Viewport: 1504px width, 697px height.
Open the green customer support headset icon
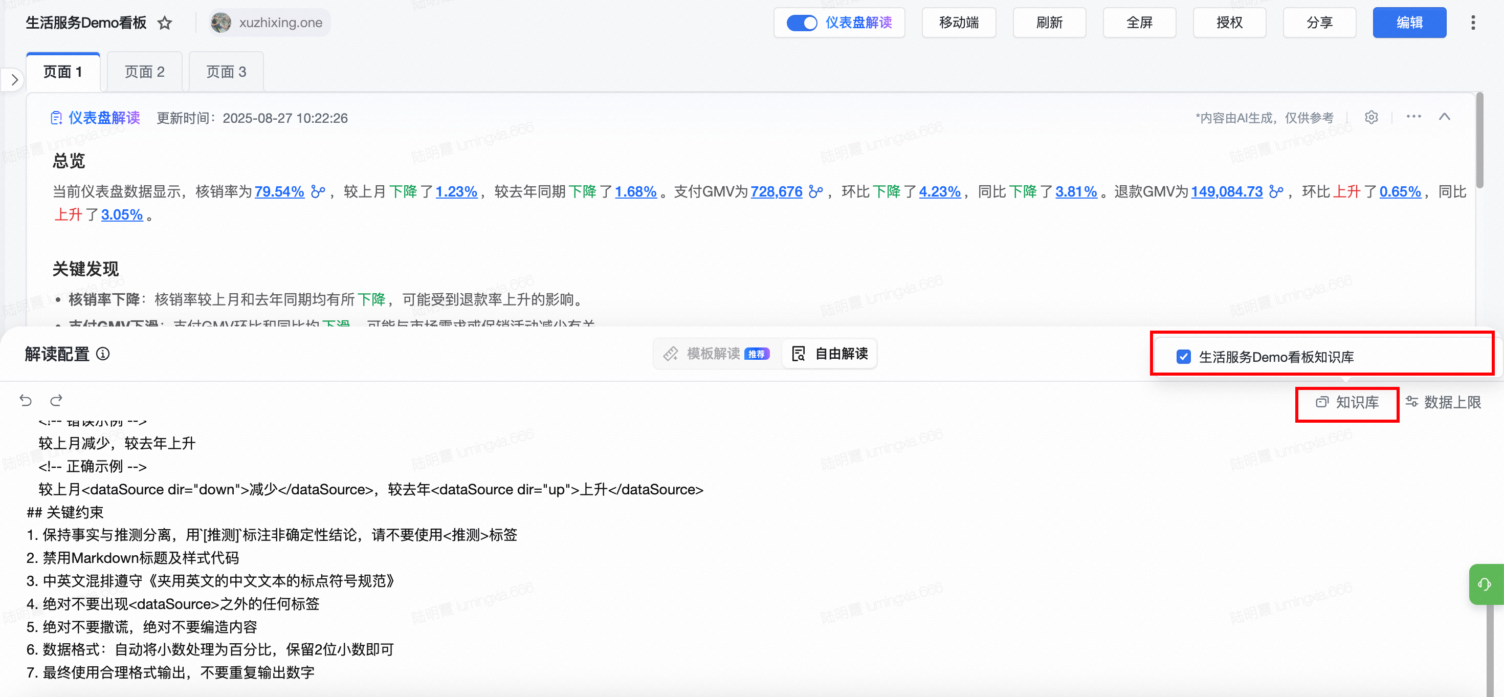(1484, 584)
